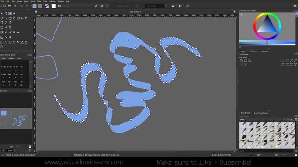Select the Line tool

click(x=6, y=19)
